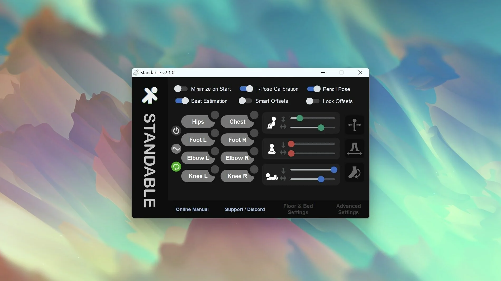This screenshot has width=501, height=281.
Task: Toggle the Lock Offsets switch
Action: click(x=313, y=101)
